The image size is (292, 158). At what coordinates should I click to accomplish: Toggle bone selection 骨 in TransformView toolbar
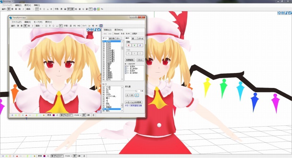pyautogui.click(x=25, y=26)
